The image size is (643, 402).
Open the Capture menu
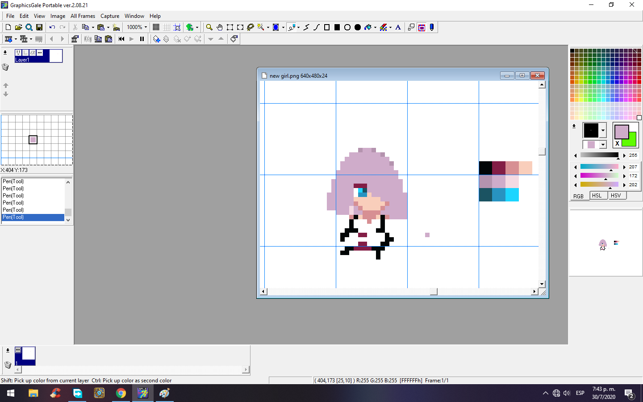click(110, 16)
